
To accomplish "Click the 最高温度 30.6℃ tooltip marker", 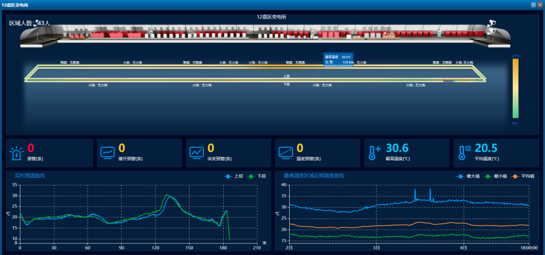I will pyautogui.click(x=338, y=60).
